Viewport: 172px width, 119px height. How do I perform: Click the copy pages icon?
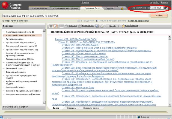(x=80, y=26)
